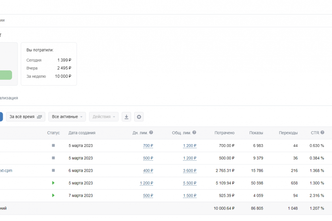Edit daily limit 700 ₽
The image size is (332, 221).
coord(148,145)
